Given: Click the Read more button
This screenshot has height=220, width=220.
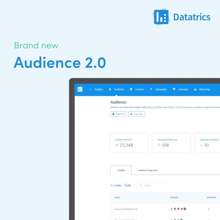Looking at the screenshot, I should [119, 114].
